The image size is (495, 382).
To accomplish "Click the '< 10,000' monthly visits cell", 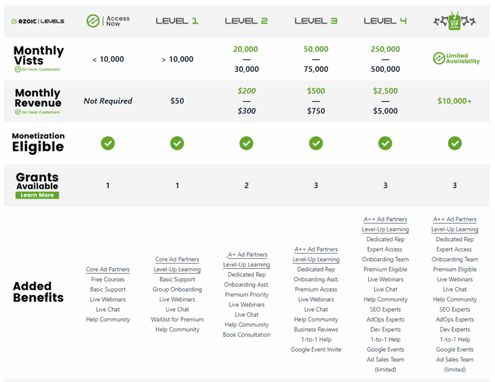I will point(108,59).
